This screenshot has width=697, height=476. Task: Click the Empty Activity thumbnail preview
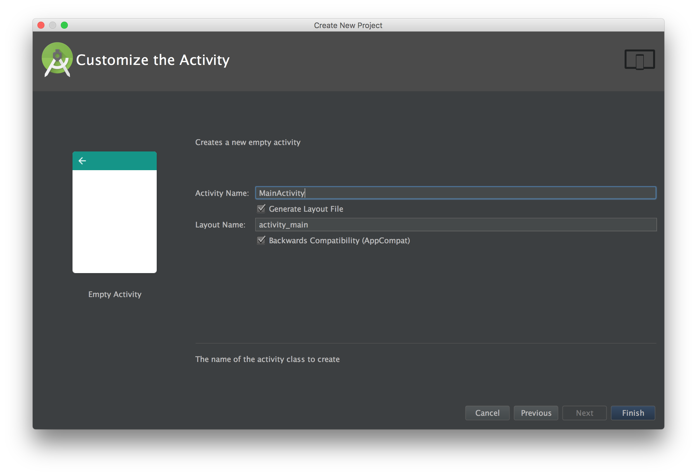115,212
